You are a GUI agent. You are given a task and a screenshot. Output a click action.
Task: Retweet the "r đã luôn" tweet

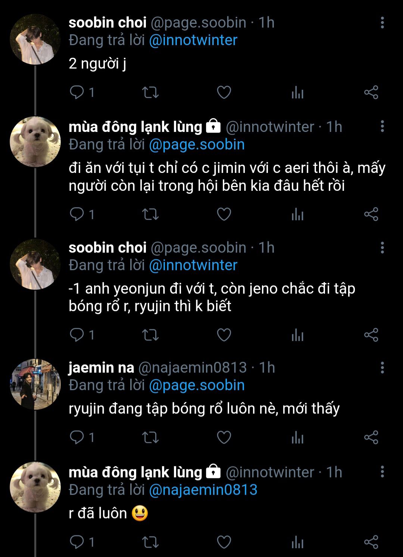[151, 542]
